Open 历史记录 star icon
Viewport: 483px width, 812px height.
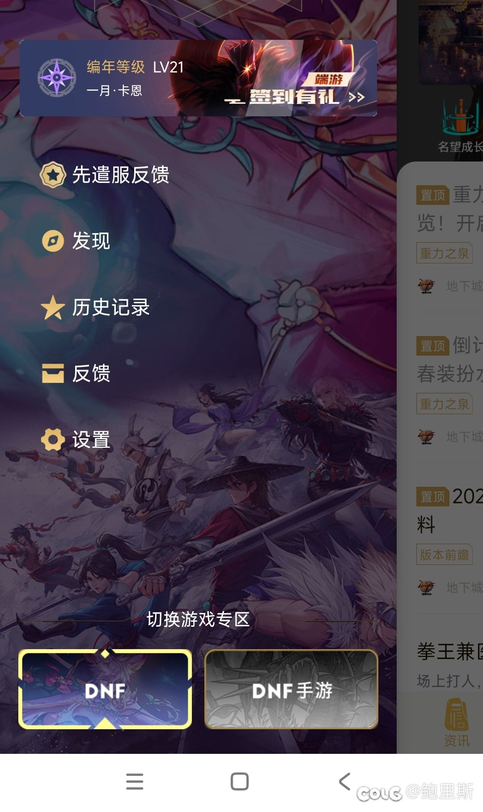tap(53, 307)
